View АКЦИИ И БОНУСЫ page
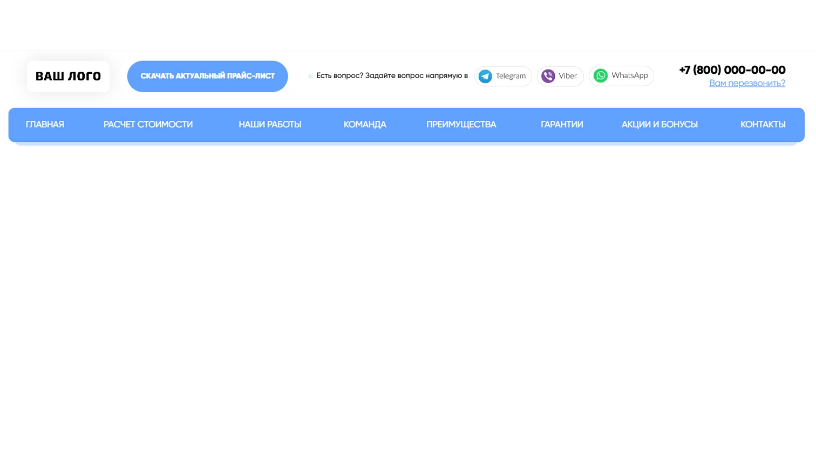Viewport: 816px width, 454px height. [x=659, y=125]
